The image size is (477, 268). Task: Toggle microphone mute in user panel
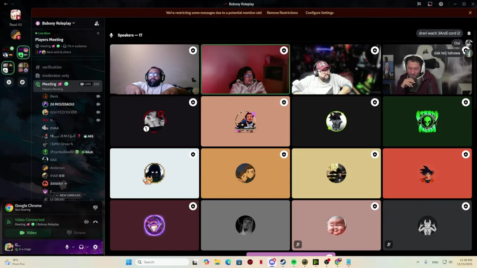point(67,247)
